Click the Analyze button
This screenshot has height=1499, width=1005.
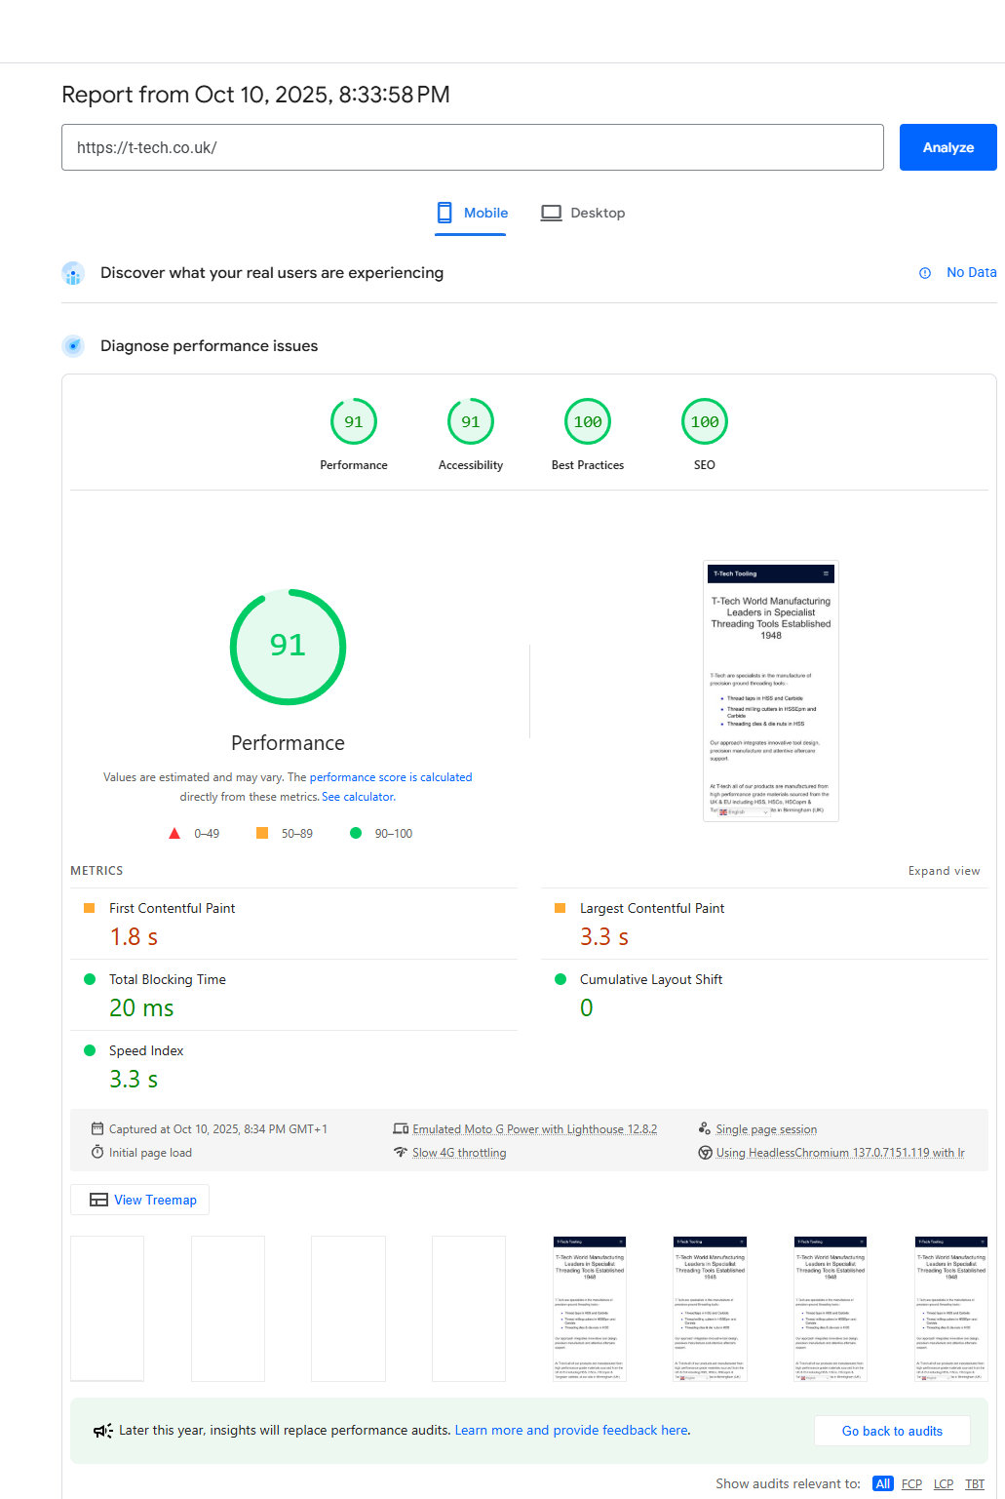point(947,147)
